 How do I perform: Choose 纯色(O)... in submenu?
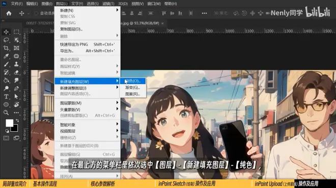point(133,81)
